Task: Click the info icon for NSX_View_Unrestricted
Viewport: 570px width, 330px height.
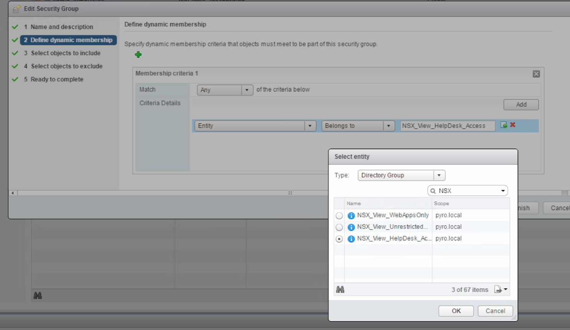Action: (351, 227)
